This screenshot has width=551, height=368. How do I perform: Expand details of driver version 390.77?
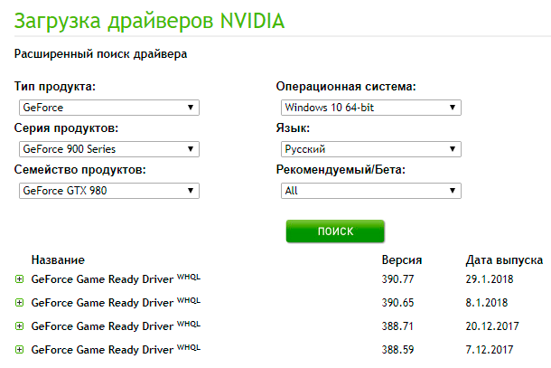(x=20, y=279)
